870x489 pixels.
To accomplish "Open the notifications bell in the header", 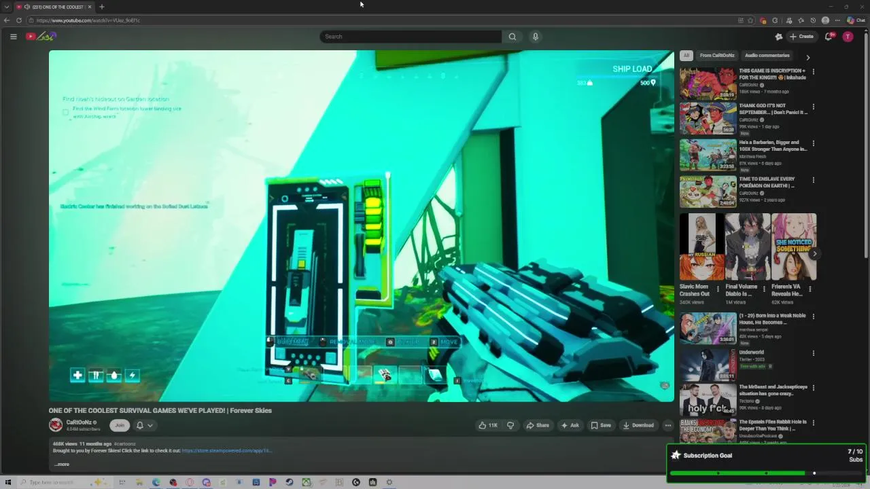I will coord(829,37).
